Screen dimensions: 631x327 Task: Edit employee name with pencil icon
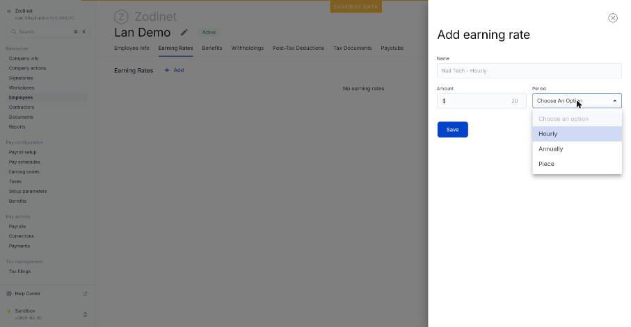pos(184,33)
